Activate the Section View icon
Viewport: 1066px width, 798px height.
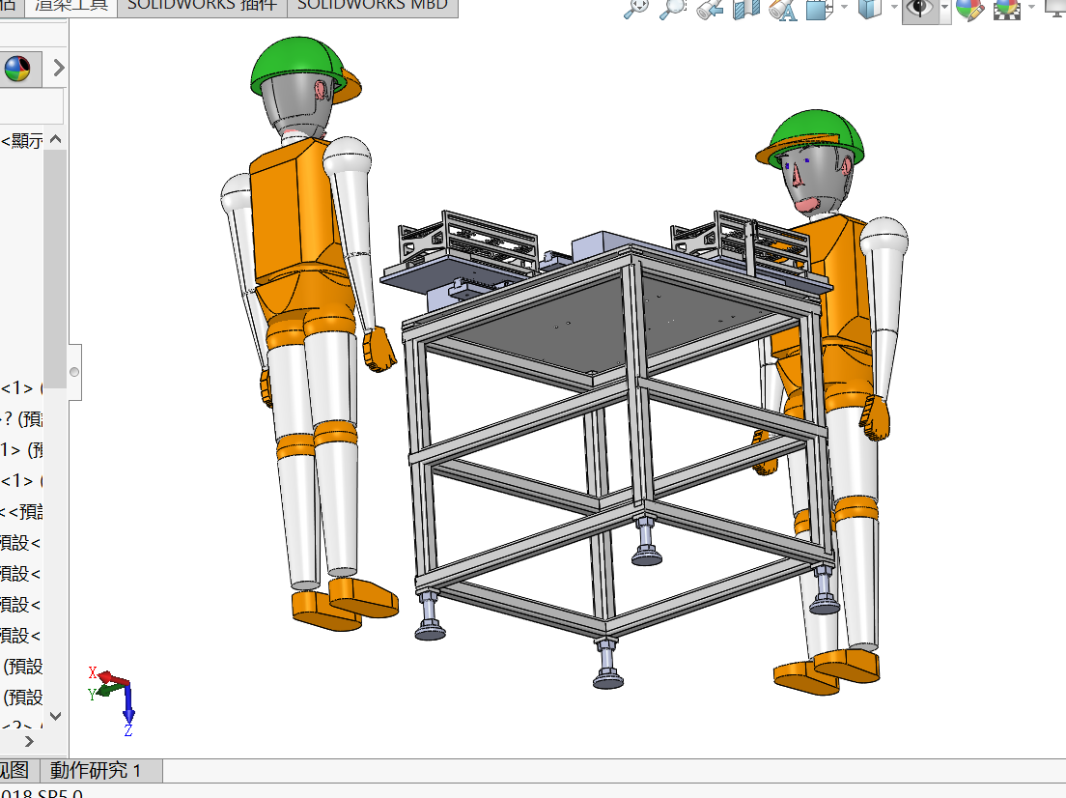(x=745, y=9)
